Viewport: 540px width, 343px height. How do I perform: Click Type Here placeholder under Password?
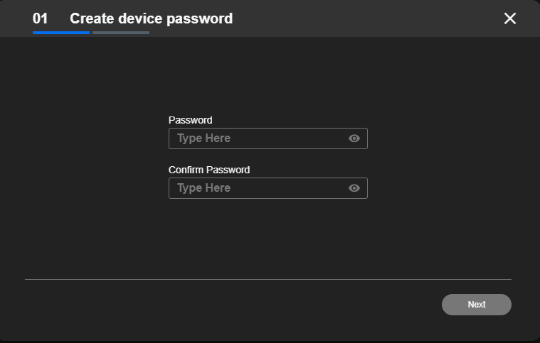point(204,138)
